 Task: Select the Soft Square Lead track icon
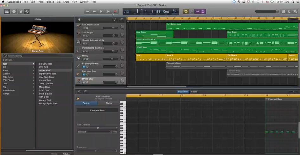(79, 27)
